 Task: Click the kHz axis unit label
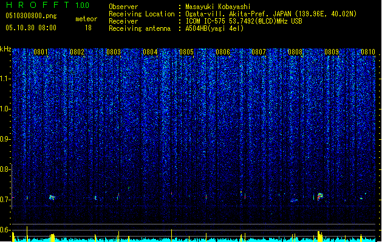click(5, 49)
